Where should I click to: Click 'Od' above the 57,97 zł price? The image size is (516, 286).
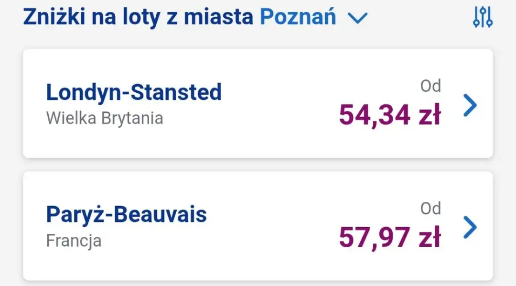coord(430,209)
